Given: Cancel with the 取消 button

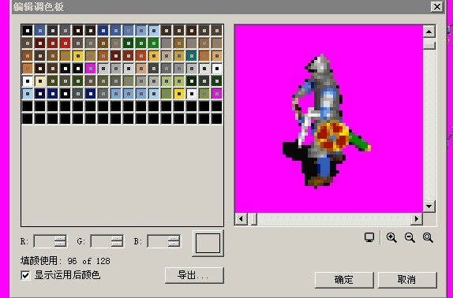Looking at the screenshot, I should tap(407, 280).
